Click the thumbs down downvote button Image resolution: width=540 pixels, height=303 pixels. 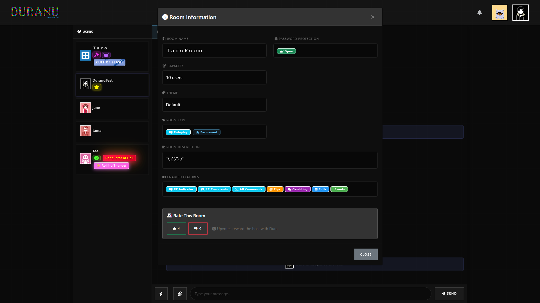point(198,228)
